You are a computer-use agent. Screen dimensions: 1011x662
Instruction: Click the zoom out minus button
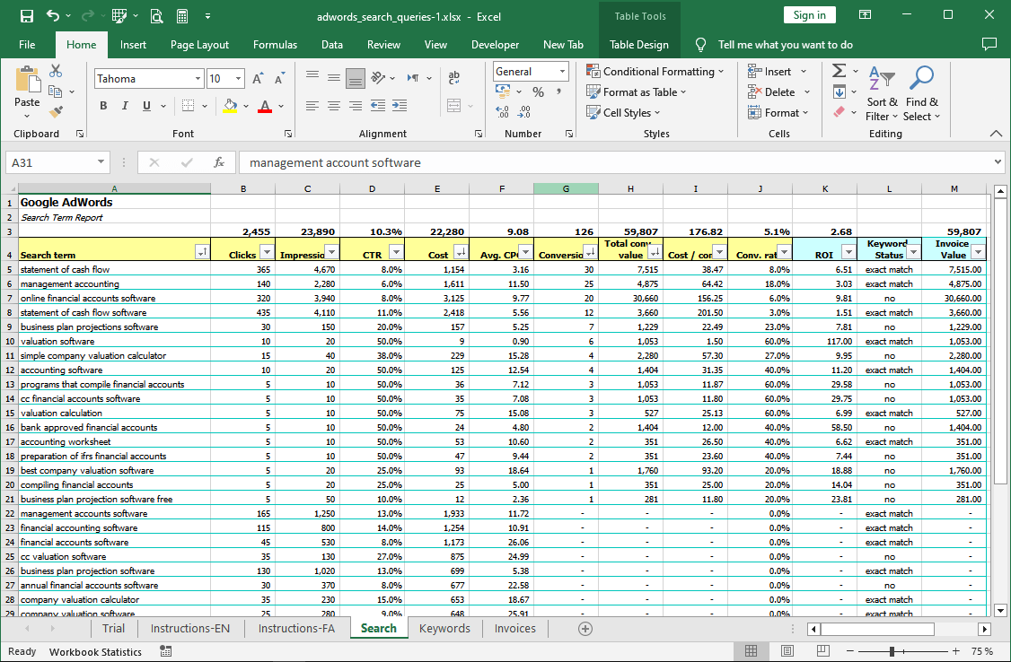[850, 652]
